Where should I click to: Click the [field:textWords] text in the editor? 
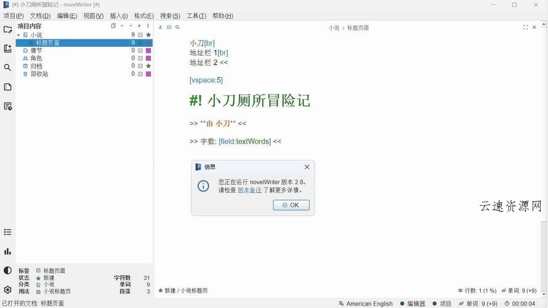coord(244,142)
